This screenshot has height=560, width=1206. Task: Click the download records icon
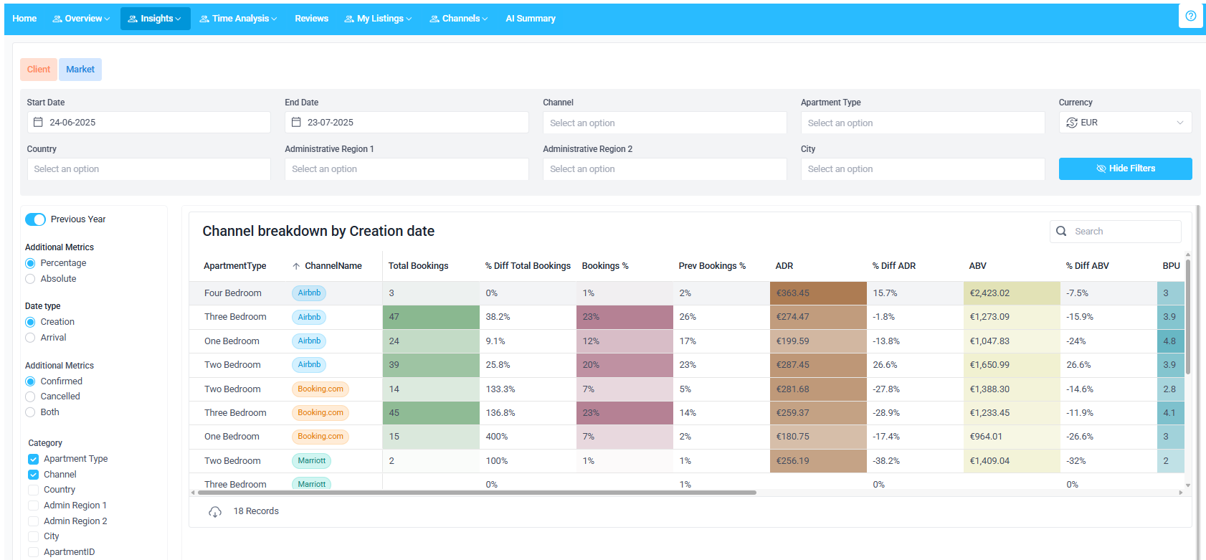coord(215,512)
